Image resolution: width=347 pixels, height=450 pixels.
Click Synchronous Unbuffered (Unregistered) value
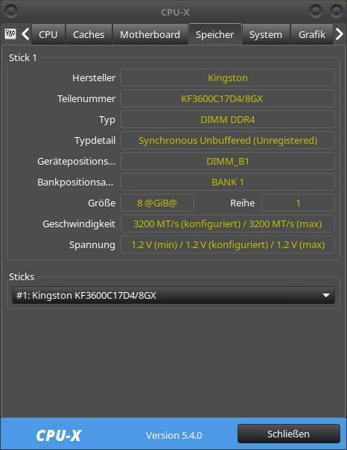tap(228, 140)
